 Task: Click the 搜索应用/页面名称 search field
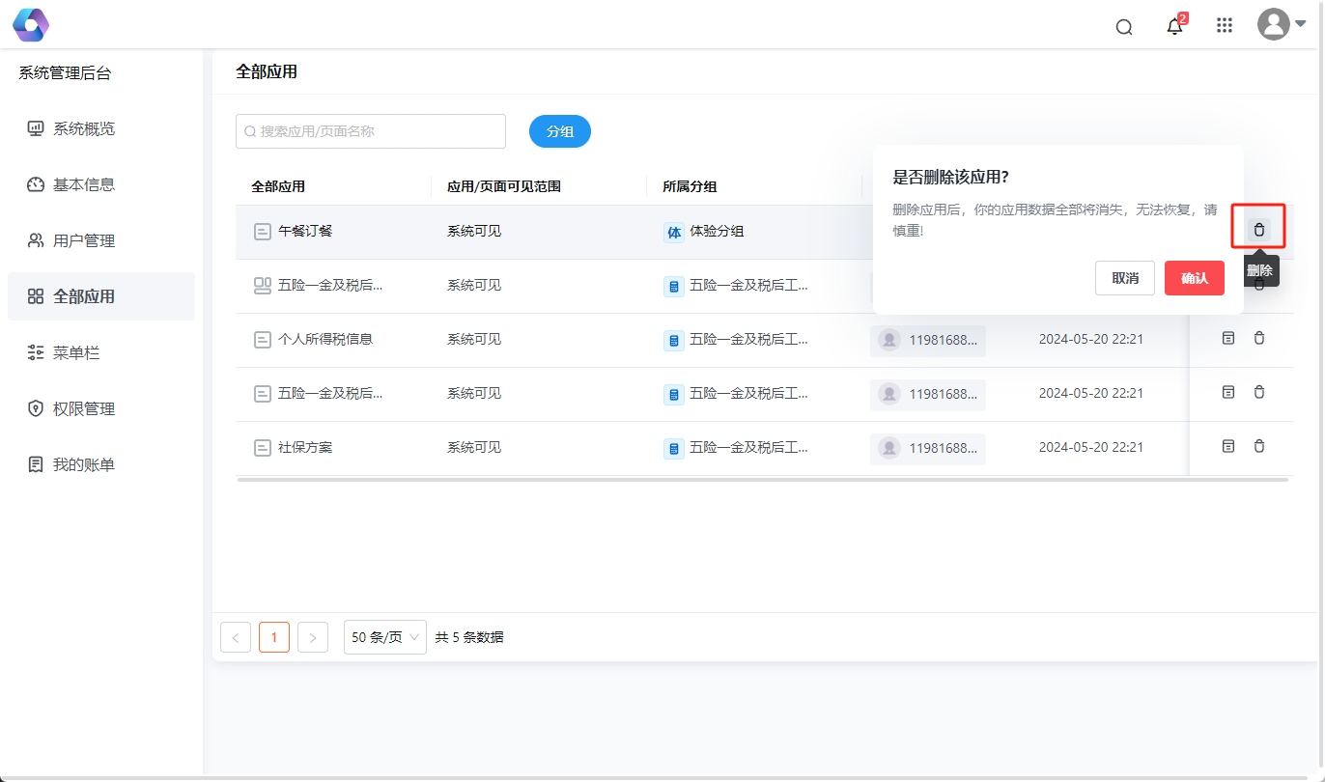pyautogui.click(x=371, y=131)
